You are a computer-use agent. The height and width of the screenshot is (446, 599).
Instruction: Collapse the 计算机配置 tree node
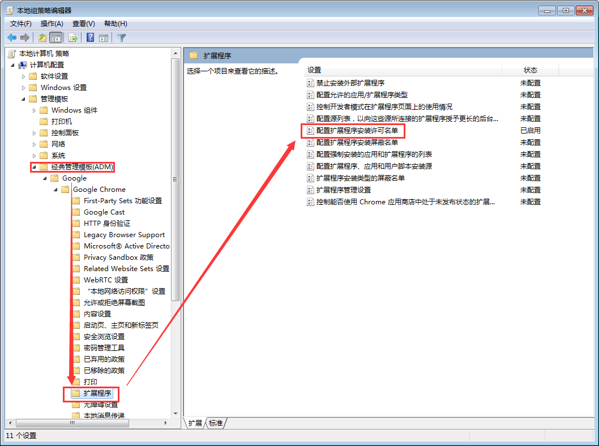click(x=14, y=65)
